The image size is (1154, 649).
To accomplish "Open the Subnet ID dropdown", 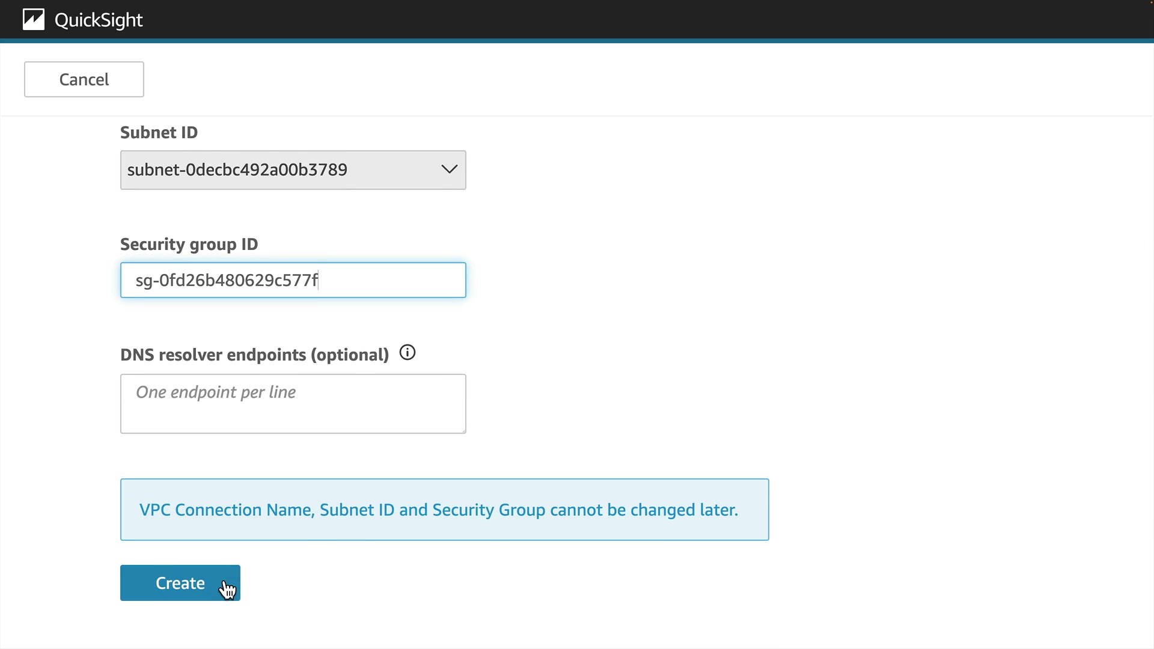I will (x=293, y=170).
